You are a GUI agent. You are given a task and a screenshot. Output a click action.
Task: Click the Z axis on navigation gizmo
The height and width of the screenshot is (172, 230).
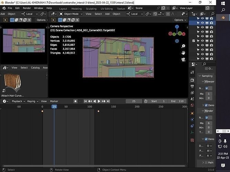coord(177,26)
